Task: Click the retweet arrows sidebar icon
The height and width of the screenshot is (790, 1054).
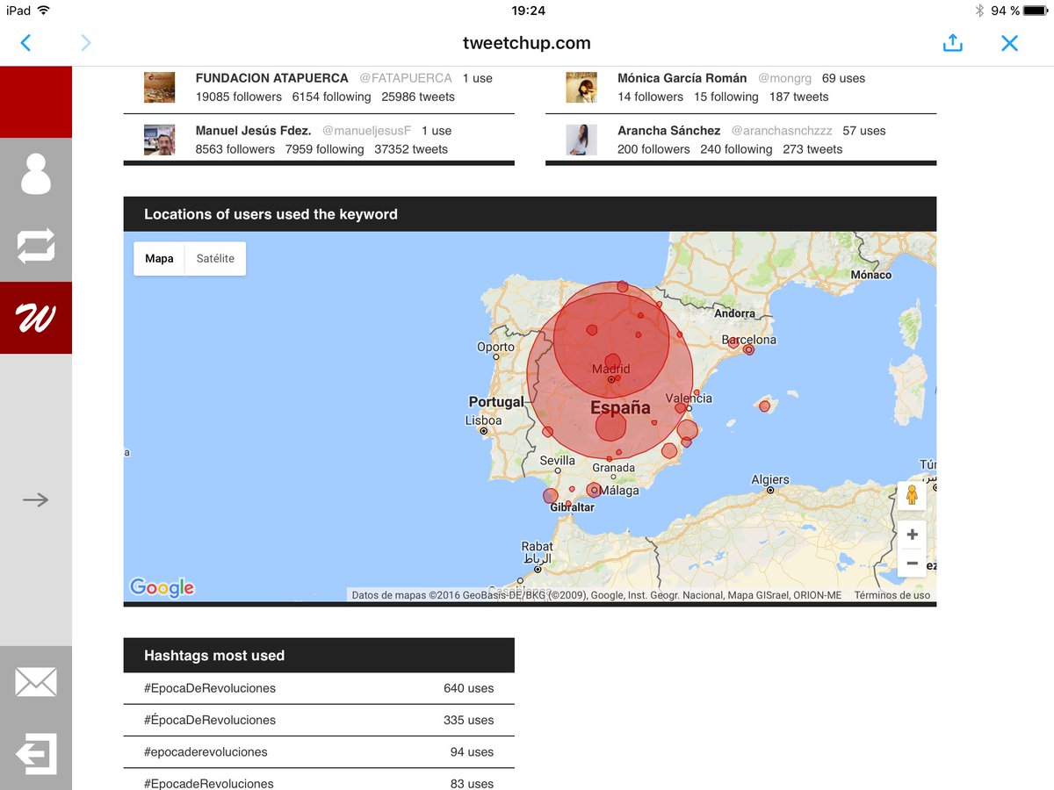Action: pos(36,246)
